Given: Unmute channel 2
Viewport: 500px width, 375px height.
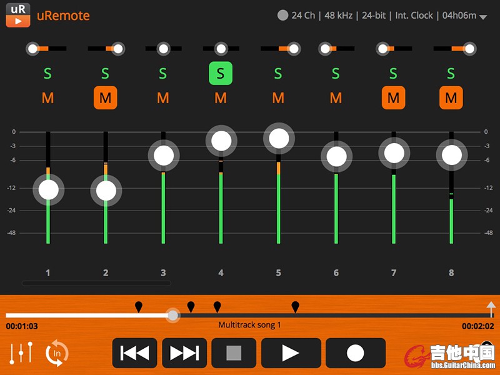Looking at the screenshot, I should (x=106, y=98).
